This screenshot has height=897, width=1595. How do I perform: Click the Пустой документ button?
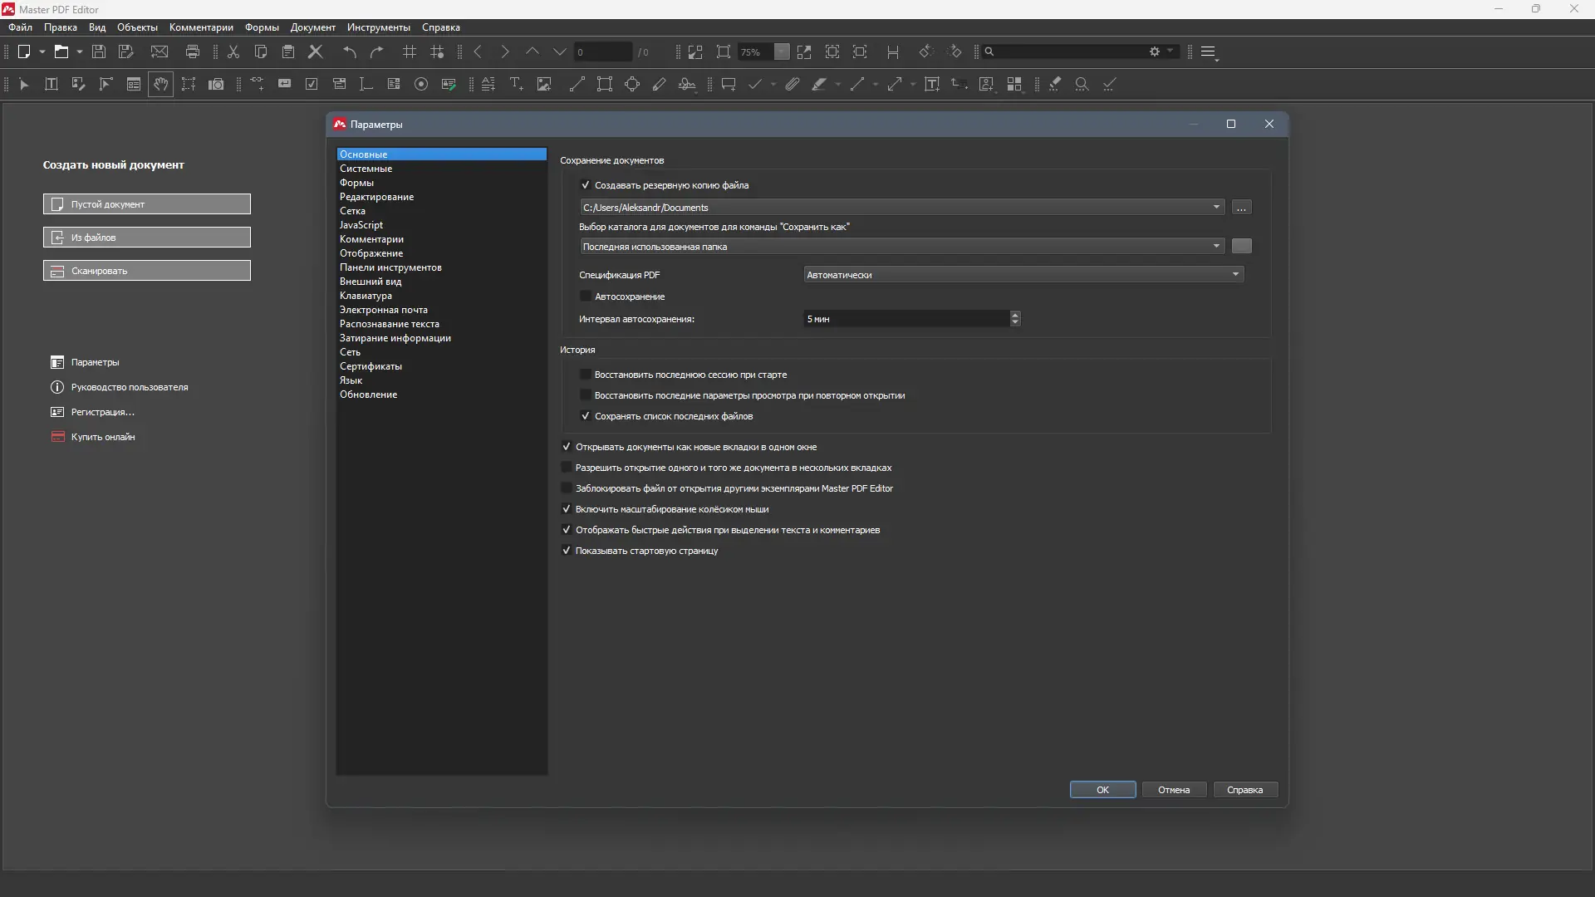147,204
